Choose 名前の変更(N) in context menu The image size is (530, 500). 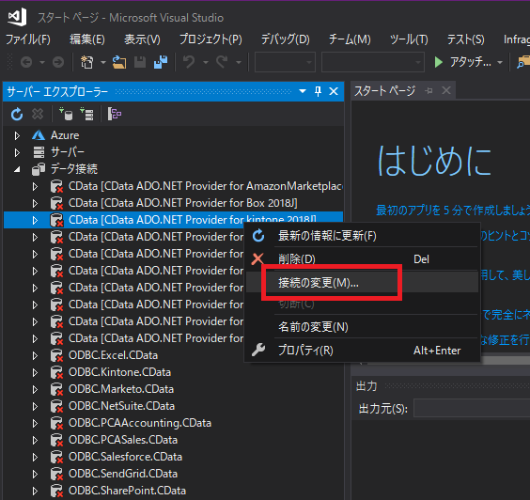coord(362,326)
